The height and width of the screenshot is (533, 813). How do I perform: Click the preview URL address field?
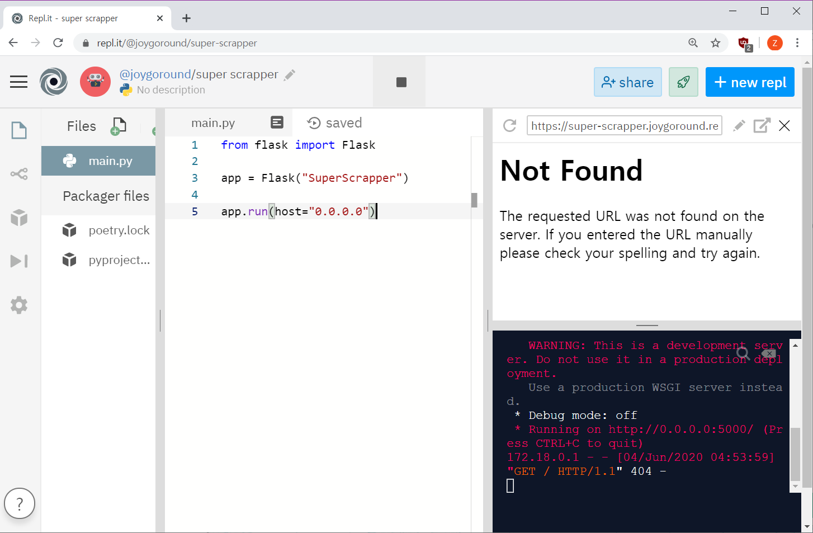coord(624,126)
